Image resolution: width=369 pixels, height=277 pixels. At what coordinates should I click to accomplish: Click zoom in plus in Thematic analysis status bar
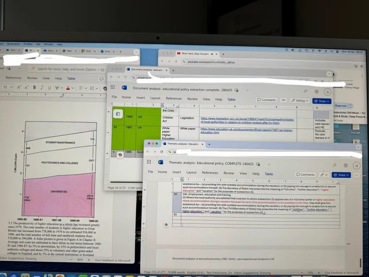point(319,273)
